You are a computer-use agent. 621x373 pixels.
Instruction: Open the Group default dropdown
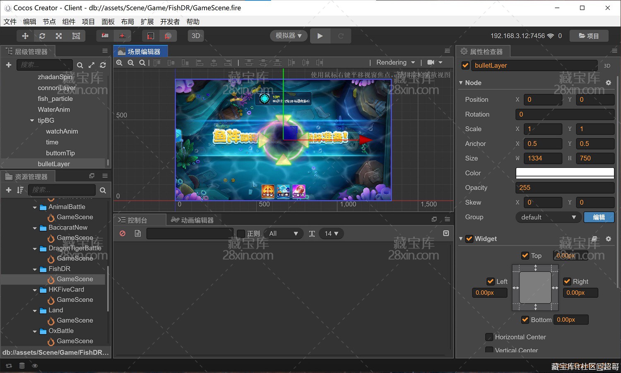coord(548,217)
